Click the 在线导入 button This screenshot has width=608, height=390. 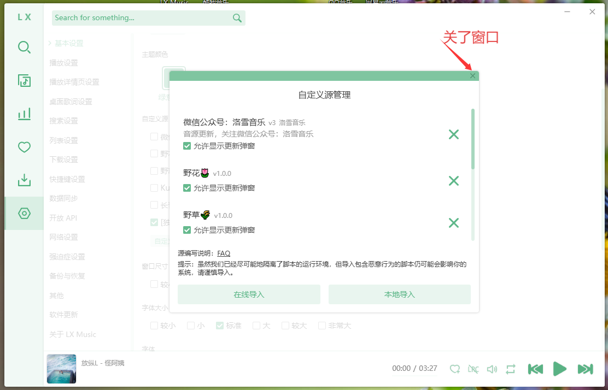(249, 294)
